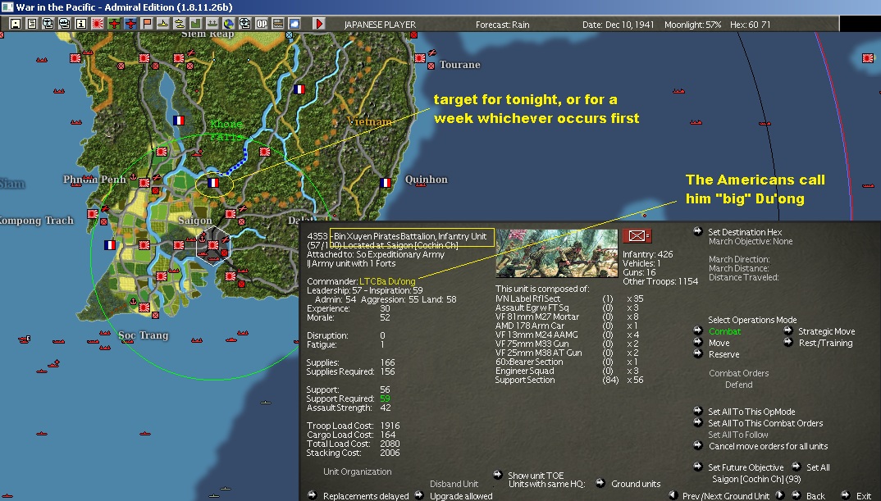
Task: Select Strategic Move operations mode
Action: tap(827, 331)
